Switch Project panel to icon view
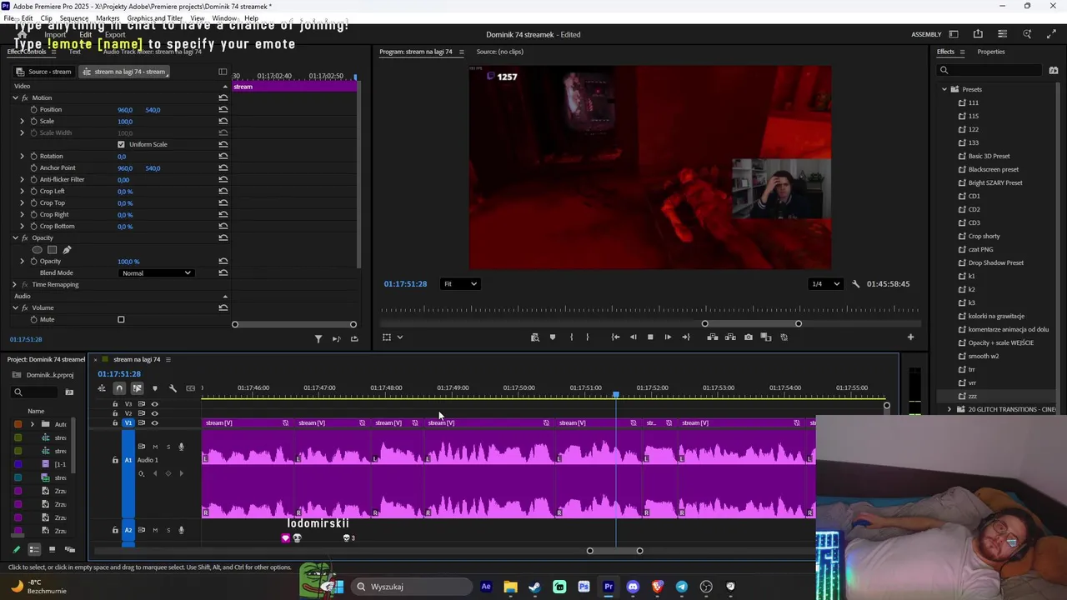The width and height of the screenshot is (1067, 600). tap(52, 550)
